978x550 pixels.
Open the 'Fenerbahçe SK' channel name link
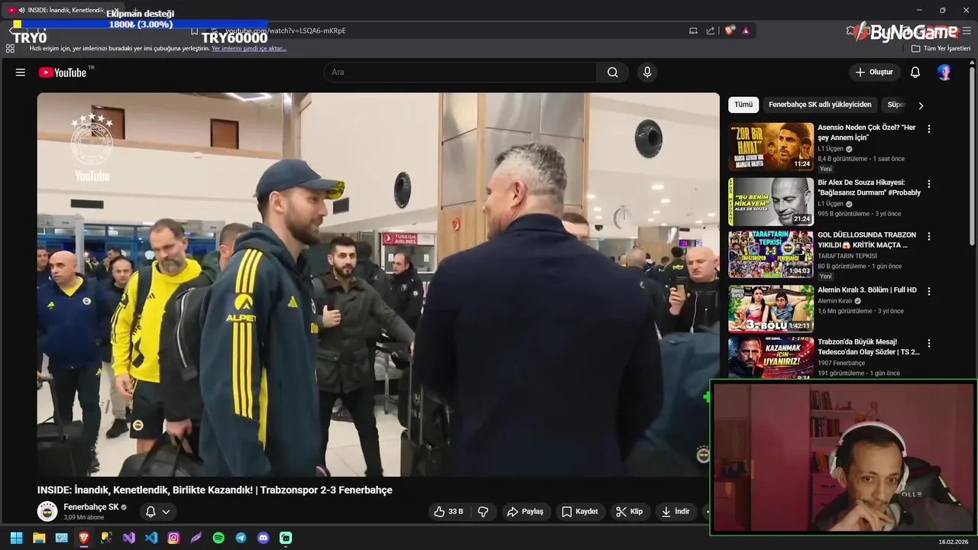91,507
